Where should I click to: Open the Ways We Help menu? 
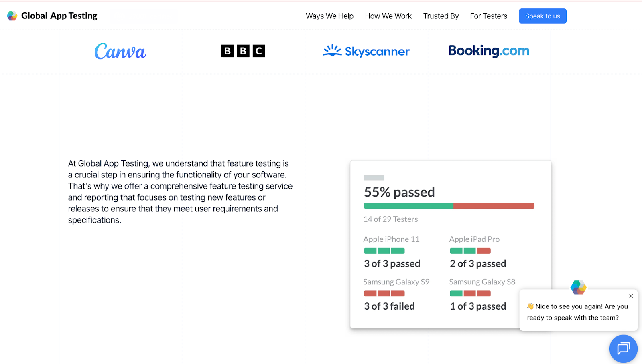(x=329, y=16)
